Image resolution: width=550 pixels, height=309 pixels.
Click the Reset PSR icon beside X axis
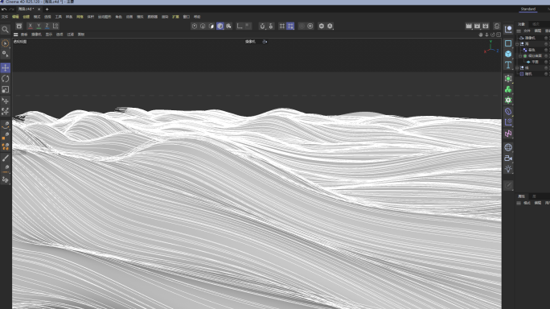pyautogui.click(x=19, y=26)
